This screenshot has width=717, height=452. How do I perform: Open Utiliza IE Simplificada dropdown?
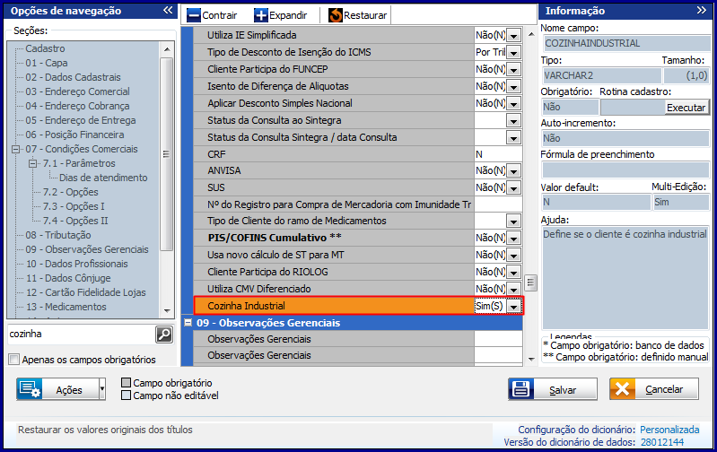pos(514,36)
